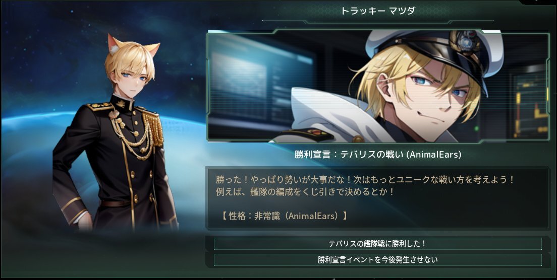
Task: Click the dialogue line starting 例えば、艦隊の編成
Action: [x=305, y=192]
